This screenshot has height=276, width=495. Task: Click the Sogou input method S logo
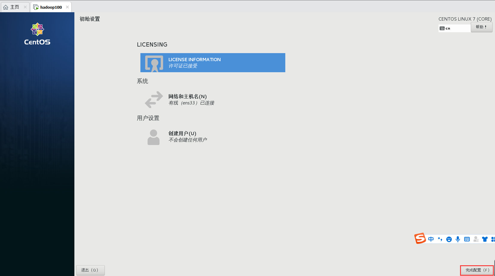tap(420, 238)
